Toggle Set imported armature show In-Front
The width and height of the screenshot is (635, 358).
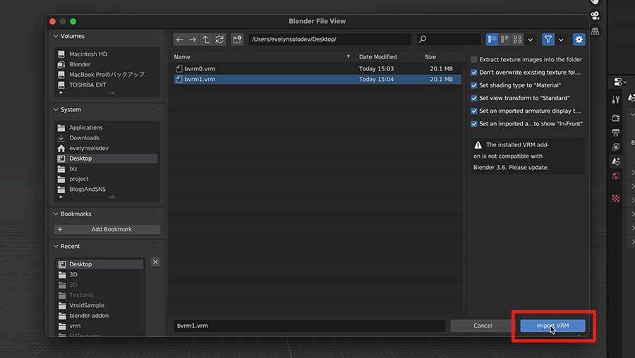(x=474, y=124)
